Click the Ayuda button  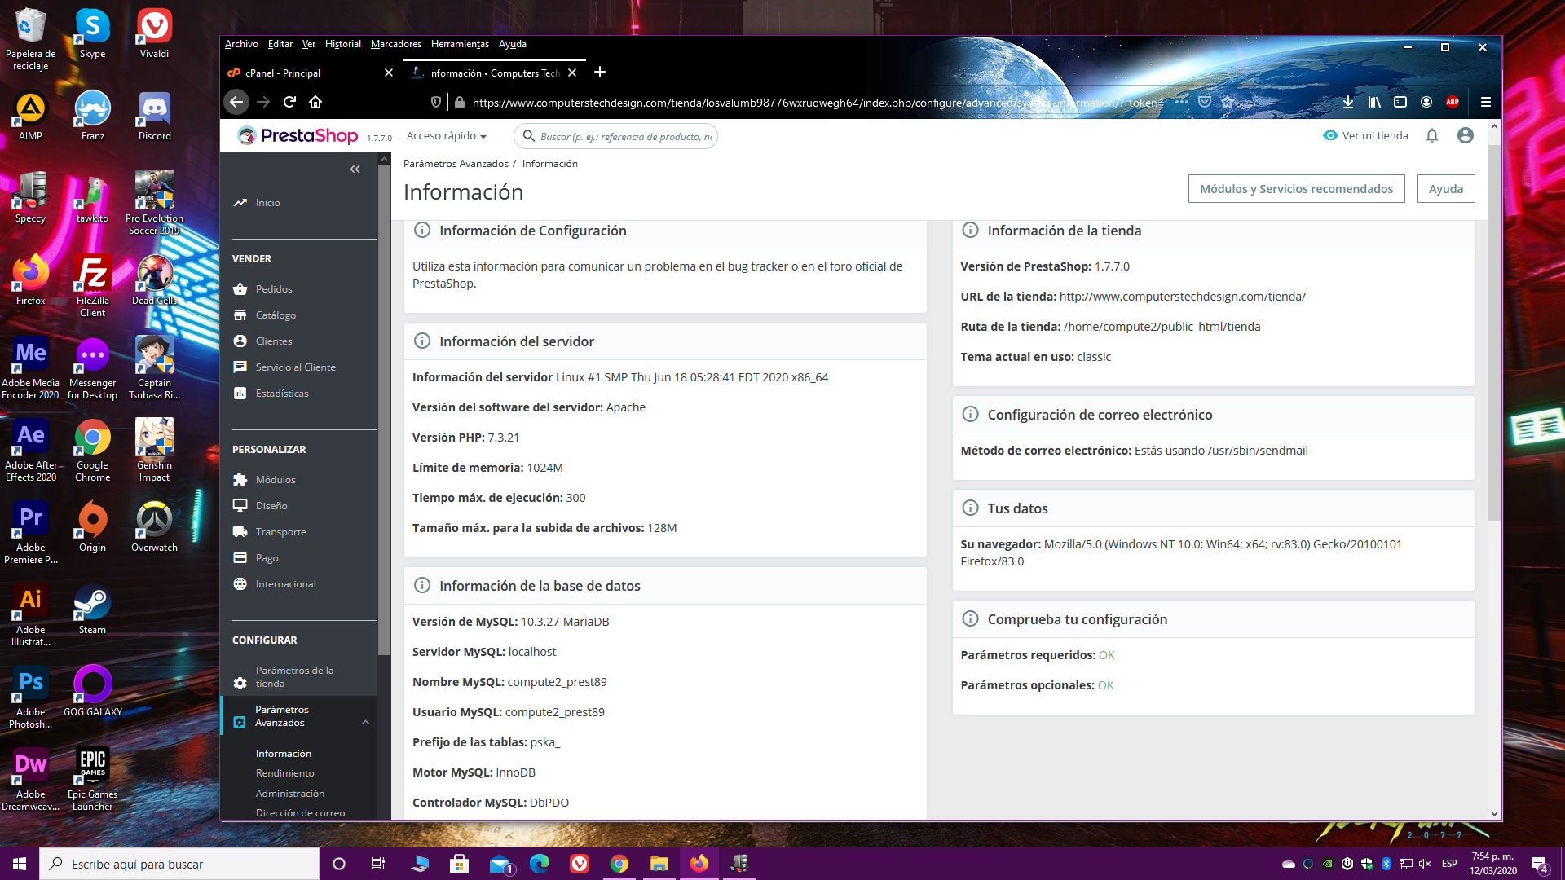point(1445,189)
